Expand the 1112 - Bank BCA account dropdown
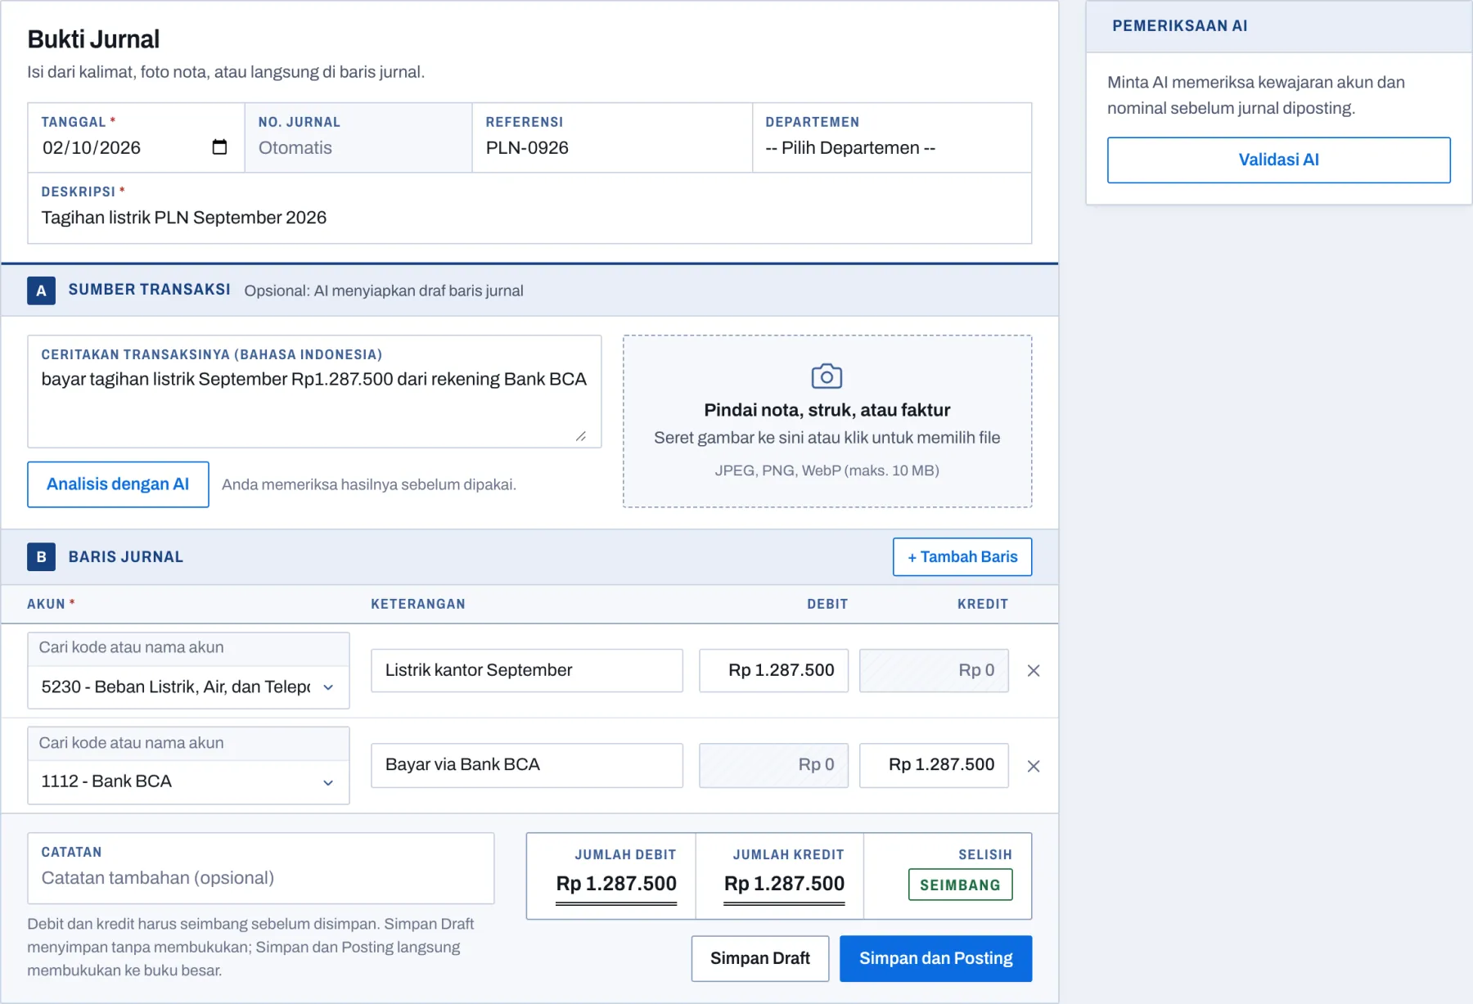Viewport: 1473px width, 1004px height. click(188, 781)
